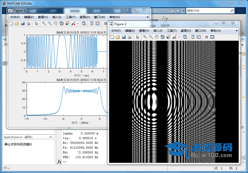Click the StaticPoint.m (脚本) label
This screenshot has height=173, width=248.
coord(18,137)
